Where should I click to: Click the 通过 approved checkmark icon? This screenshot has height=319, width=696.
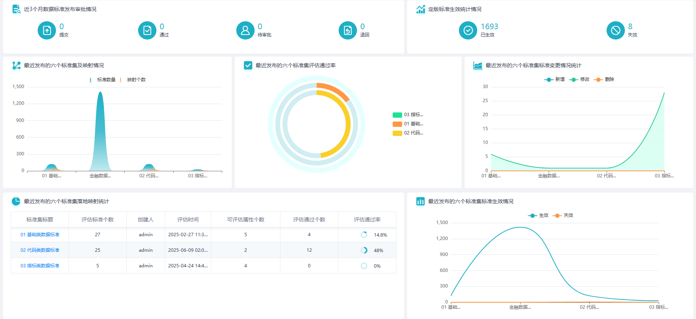click(x=147, y=30)
